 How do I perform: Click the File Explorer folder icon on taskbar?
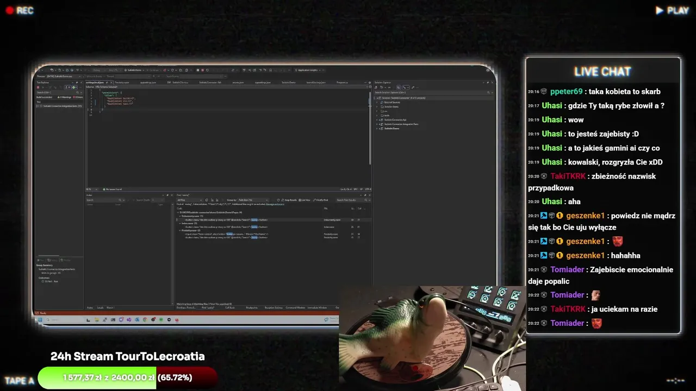(97, 319)
